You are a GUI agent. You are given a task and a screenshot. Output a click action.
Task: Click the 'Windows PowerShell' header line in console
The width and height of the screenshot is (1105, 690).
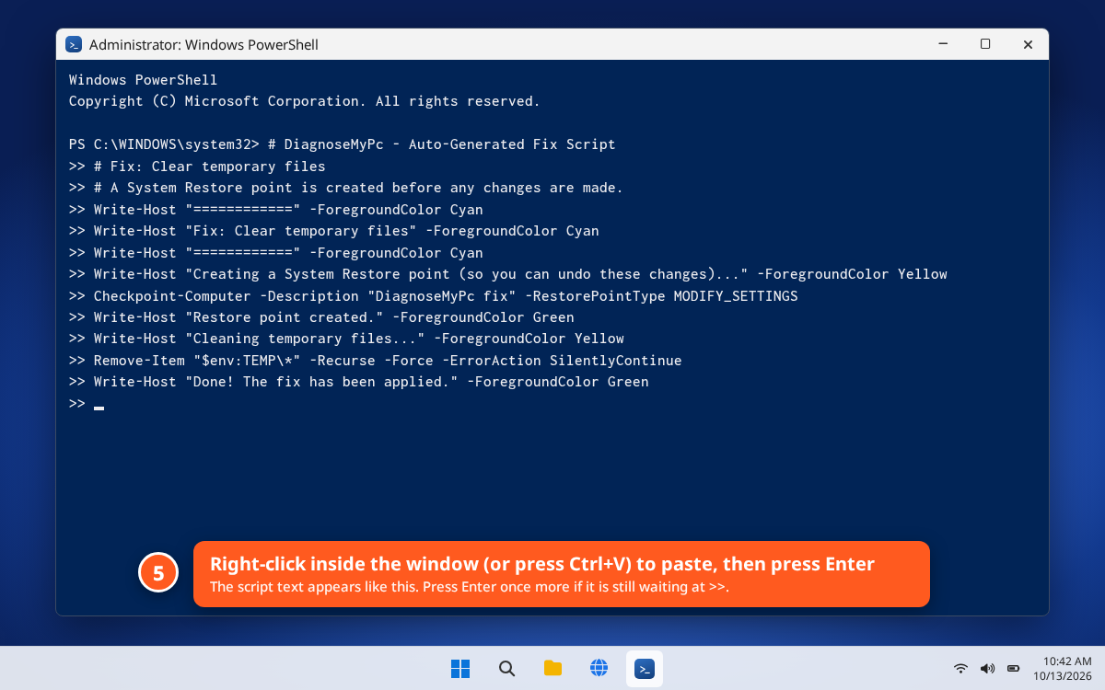click(144, 80)
